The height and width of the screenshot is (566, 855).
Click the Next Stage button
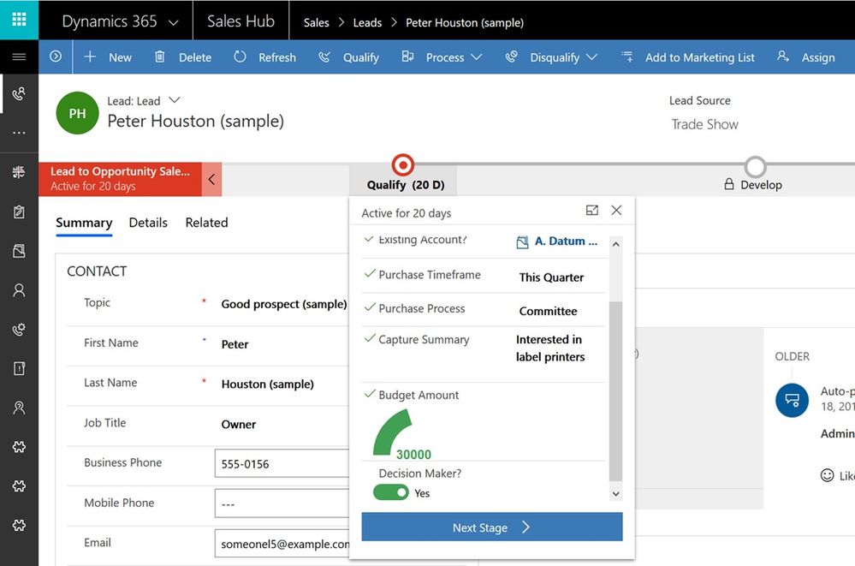point(491,527)
